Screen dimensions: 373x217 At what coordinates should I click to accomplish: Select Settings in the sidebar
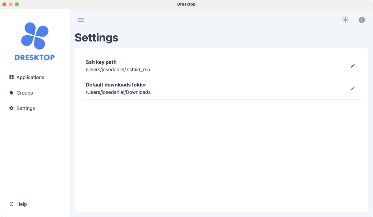[26, 108]
